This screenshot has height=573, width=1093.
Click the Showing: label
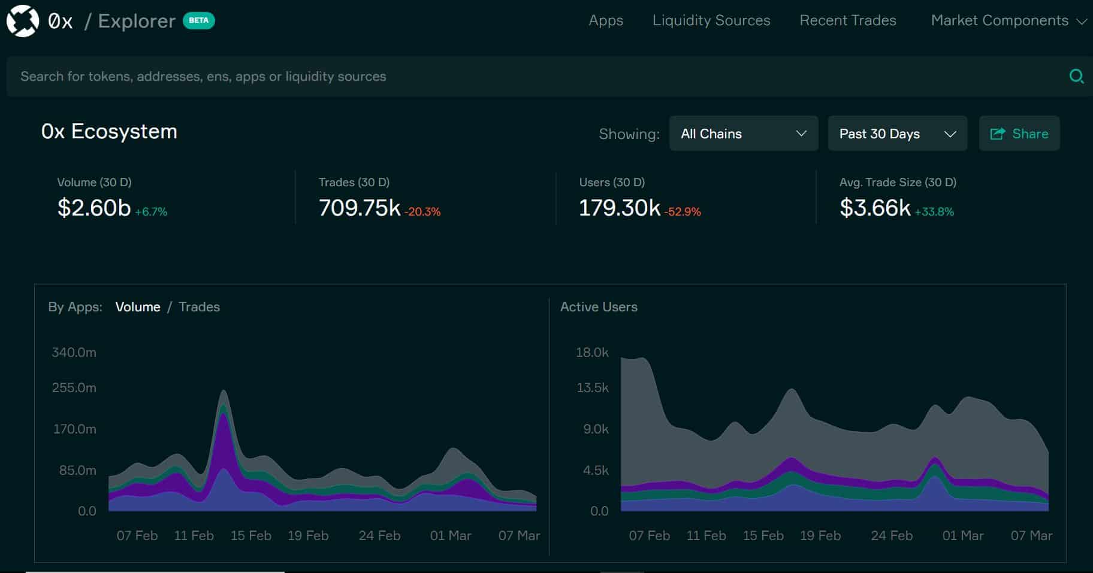(629, 134)
